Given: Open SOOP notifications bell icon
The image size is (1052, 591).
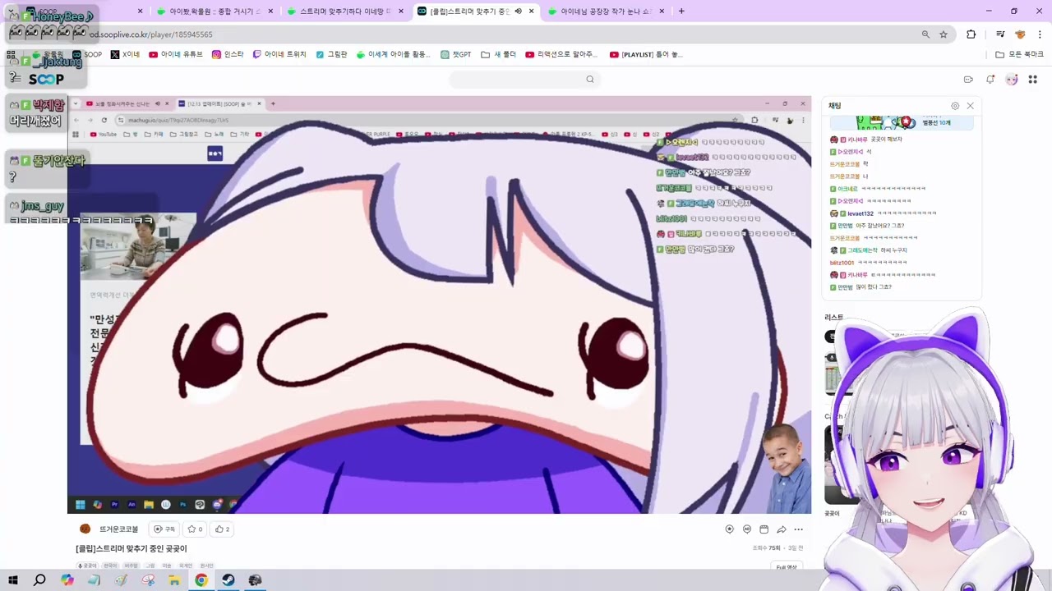Looking at the screenshot, I should (x=990, y=80).
